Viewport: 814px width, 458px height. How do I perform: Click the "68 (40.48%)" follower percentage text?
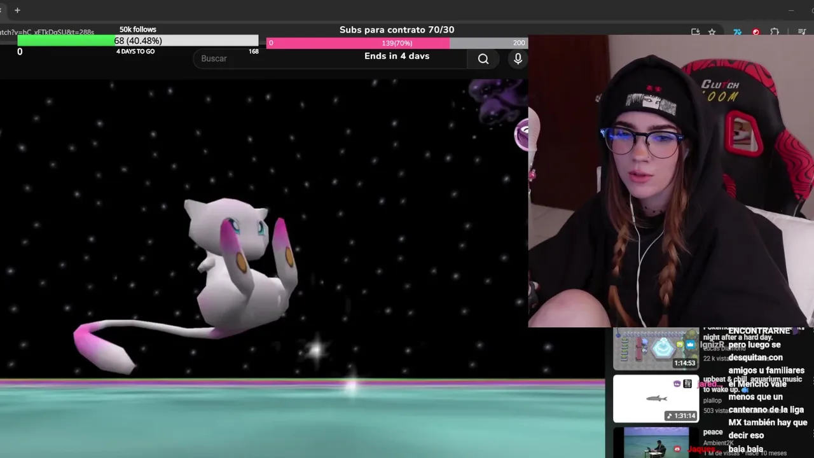[138, 41]
